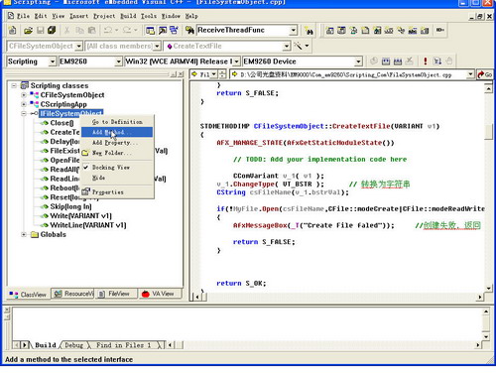Click the Paste clipboard icon
The width and height of the screenshot is (496, 373).
(91, 31)
